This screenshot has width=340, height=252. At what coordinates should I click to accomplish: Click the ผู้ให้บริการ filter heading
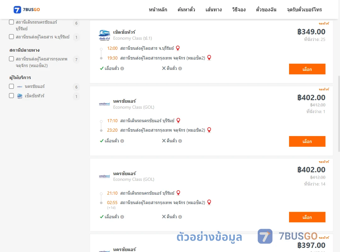(20, 77)
